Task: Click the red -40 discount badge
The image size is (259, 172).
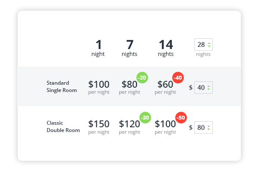Action: pos(178,77)
